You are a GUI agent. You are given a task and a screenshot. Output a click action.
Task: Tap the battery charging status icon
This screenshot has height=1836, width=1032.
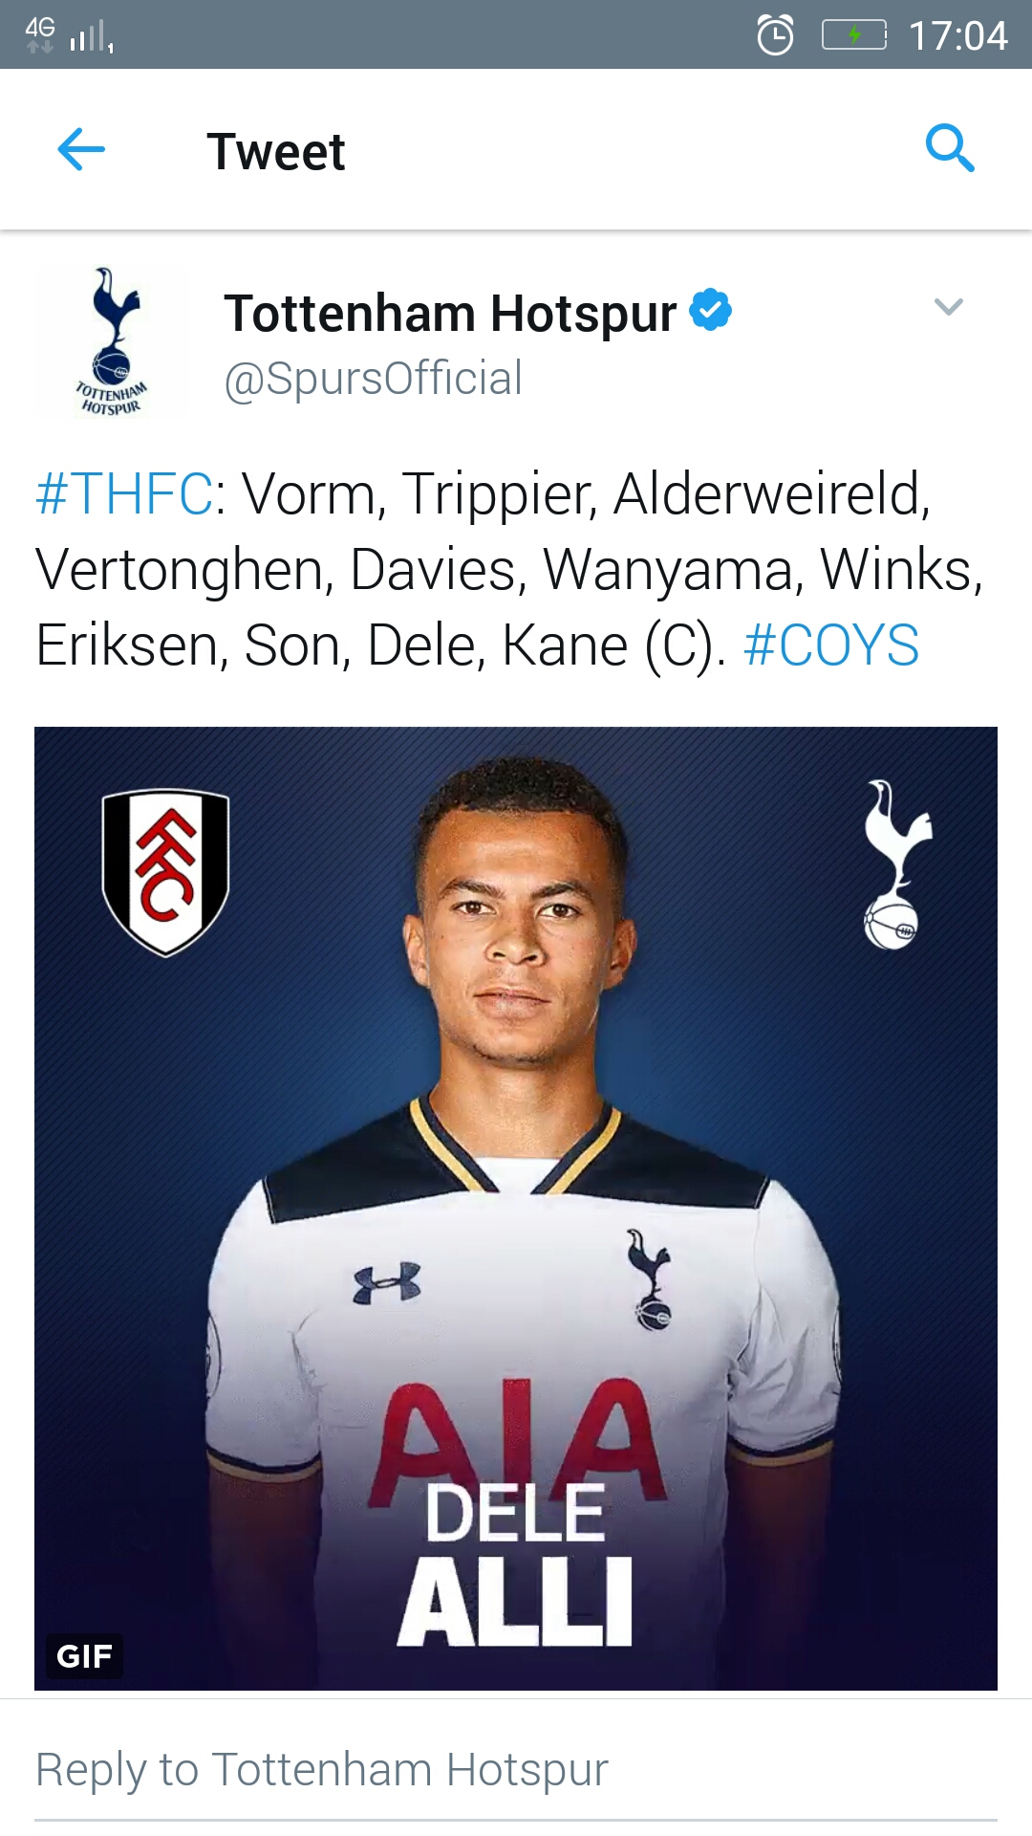854,35
